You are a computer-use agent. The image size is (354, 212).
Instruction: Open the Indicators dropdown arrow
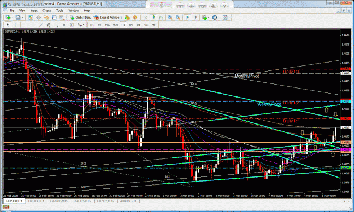208,17
